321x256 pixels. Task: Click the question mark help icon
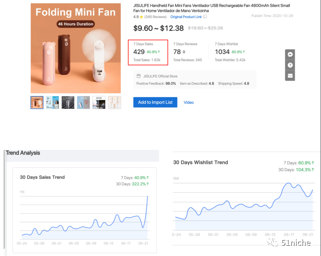pos(290,65)
